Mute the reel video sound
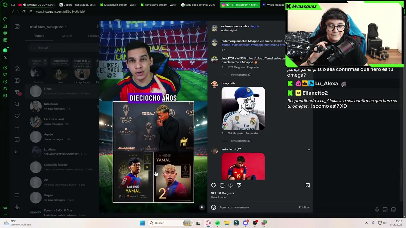 click(x=202, y=207)
